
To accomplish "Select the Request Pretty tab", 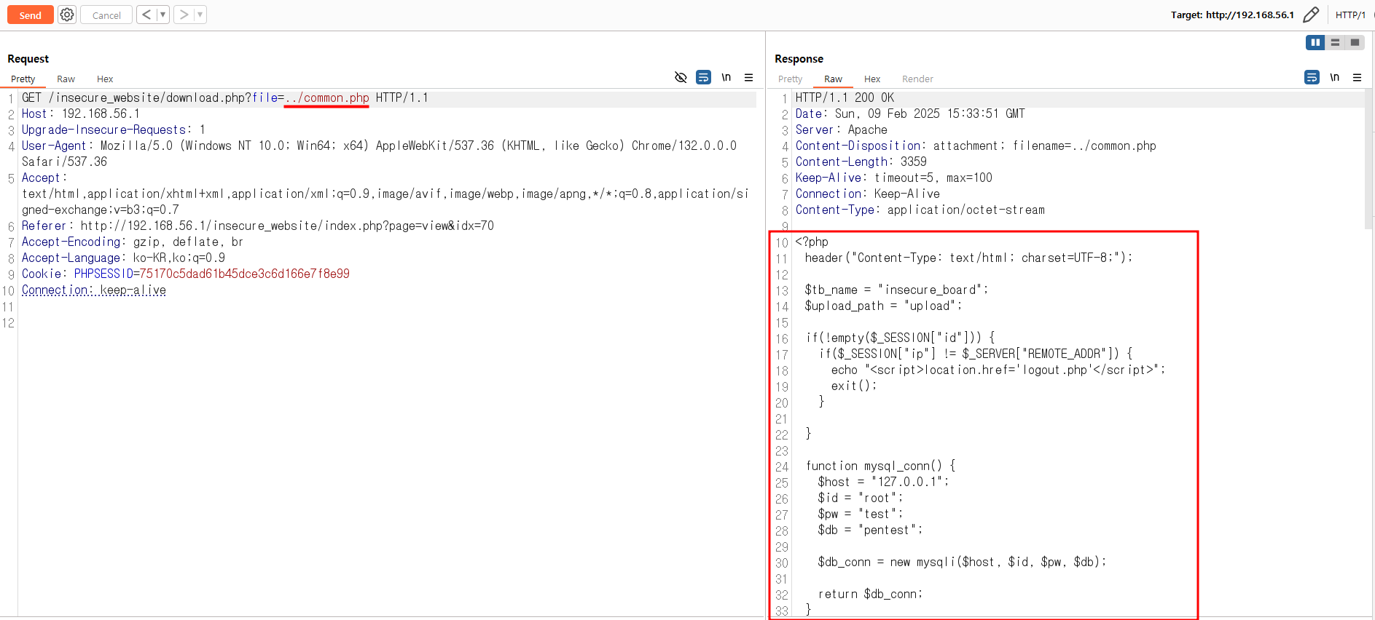I will click(x=23, y=79).
